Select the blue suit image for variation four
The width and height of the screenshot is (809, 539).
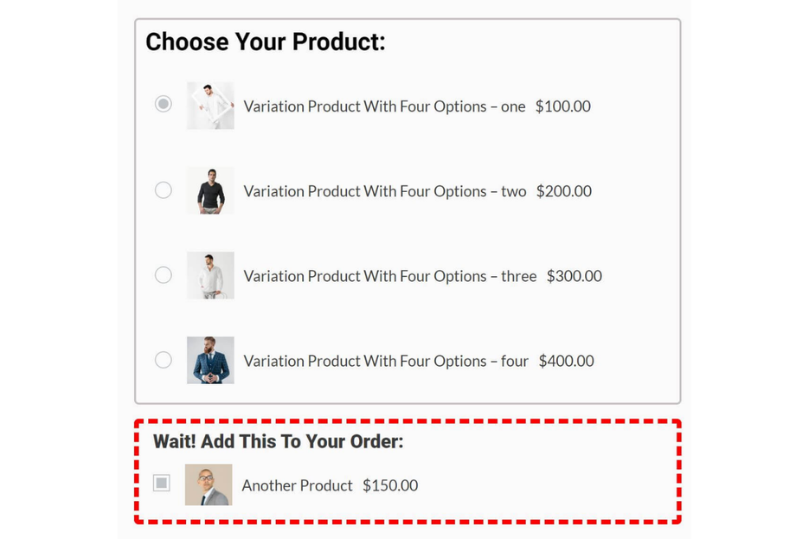[209, 359]
